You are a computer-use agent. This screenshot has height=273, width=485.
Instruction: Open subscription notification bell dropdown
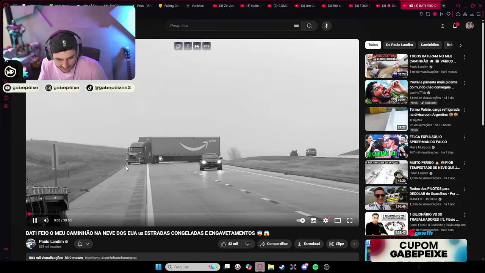coord(83,244)
